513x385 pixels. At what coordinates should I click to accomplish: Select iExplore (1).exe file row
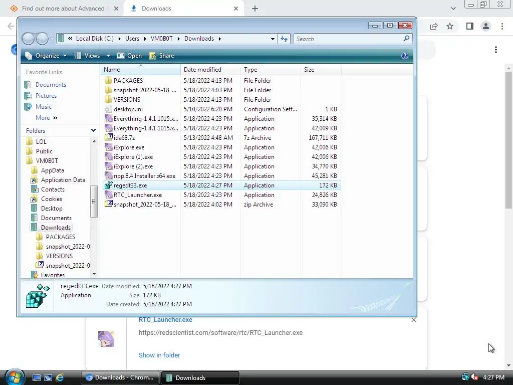click(222, 157)
